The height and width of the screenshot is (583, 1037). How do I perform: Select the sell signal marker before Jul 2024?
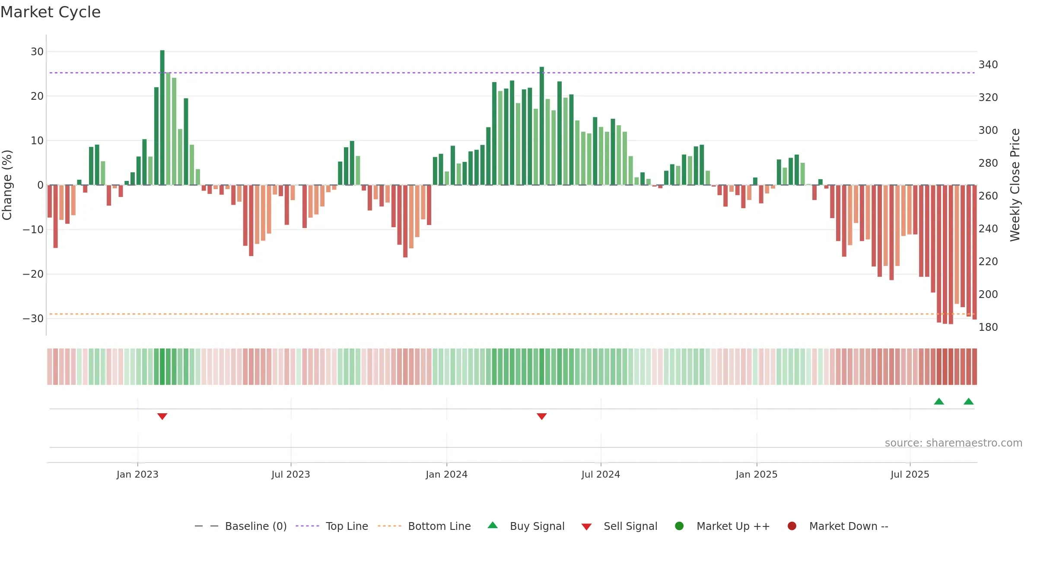542,416
